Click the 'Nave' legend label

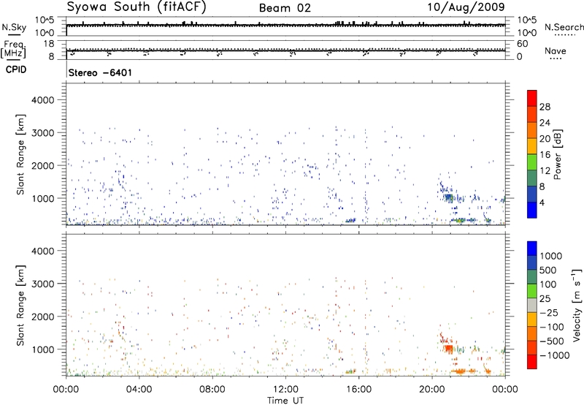[556, 50]
